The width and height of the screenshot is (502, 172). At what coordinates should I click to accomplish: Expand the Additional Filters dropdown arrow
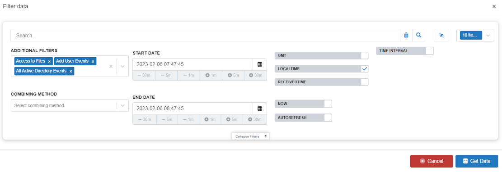click(122, 66)
